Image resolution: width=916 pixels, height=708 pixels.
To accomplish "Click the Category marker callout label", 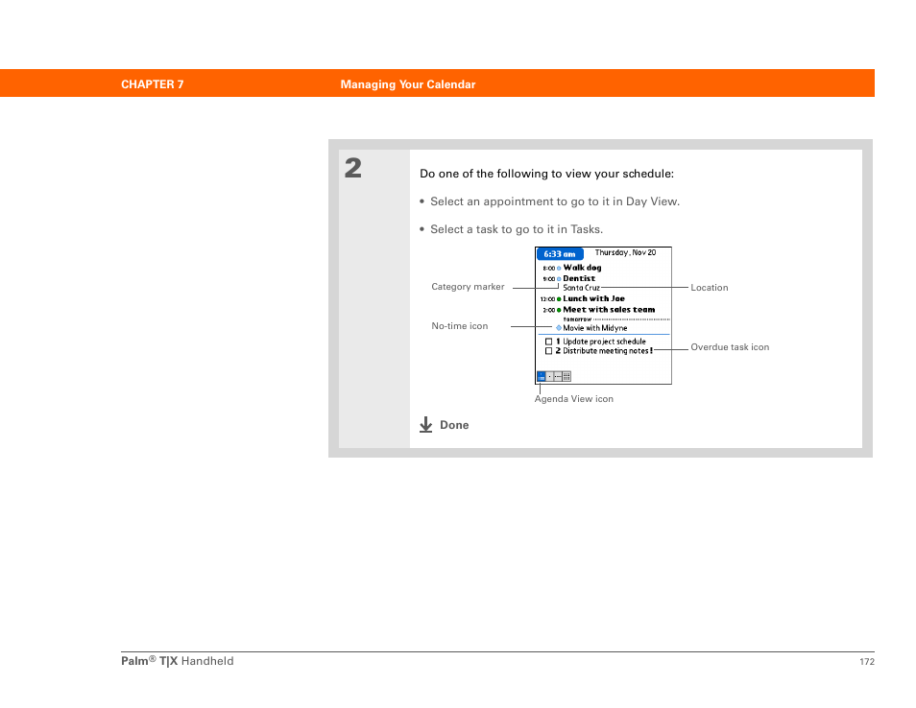I will coord(468,287).
